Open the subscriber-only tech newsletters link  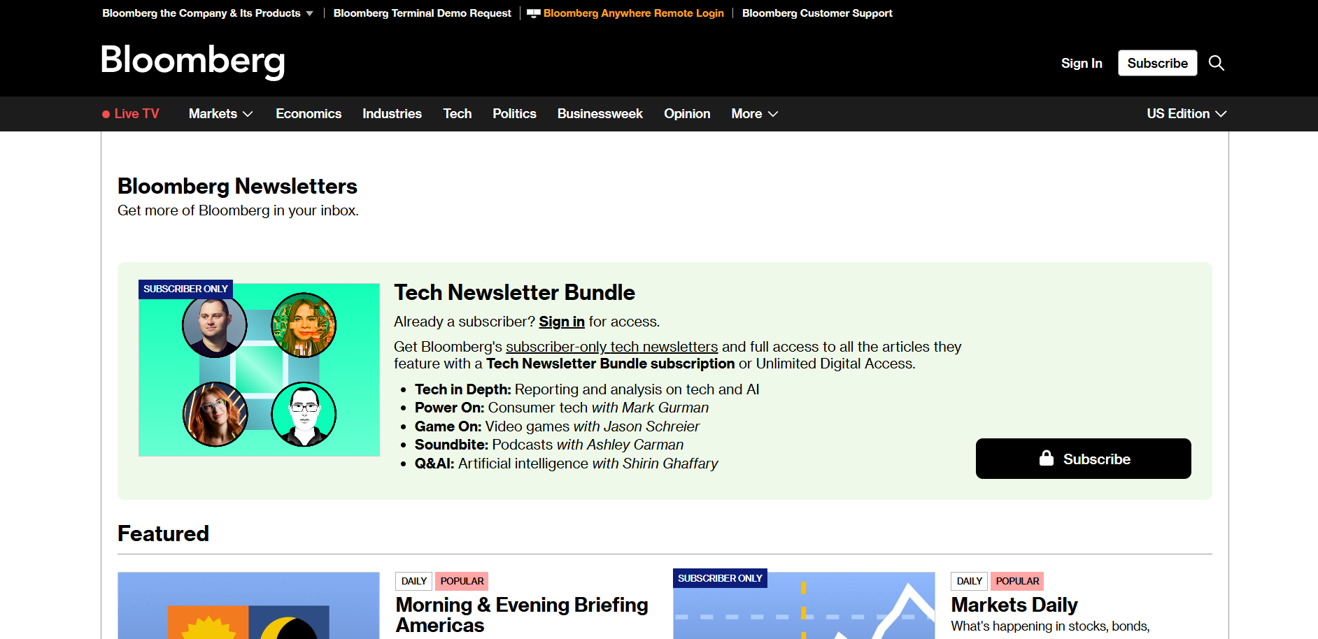pos(611,347)
